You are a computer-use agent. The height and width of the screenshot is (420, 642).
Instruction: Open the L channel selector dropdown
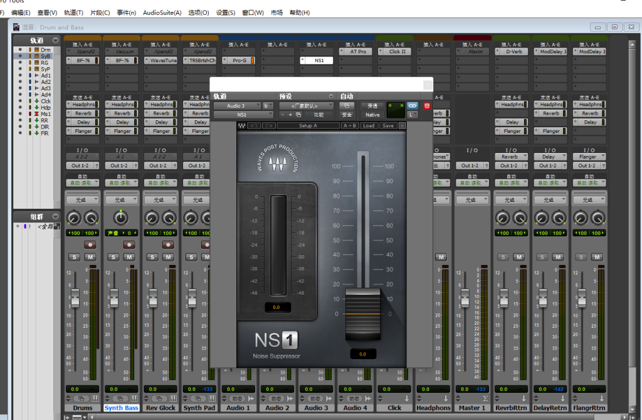click(413, 115)
